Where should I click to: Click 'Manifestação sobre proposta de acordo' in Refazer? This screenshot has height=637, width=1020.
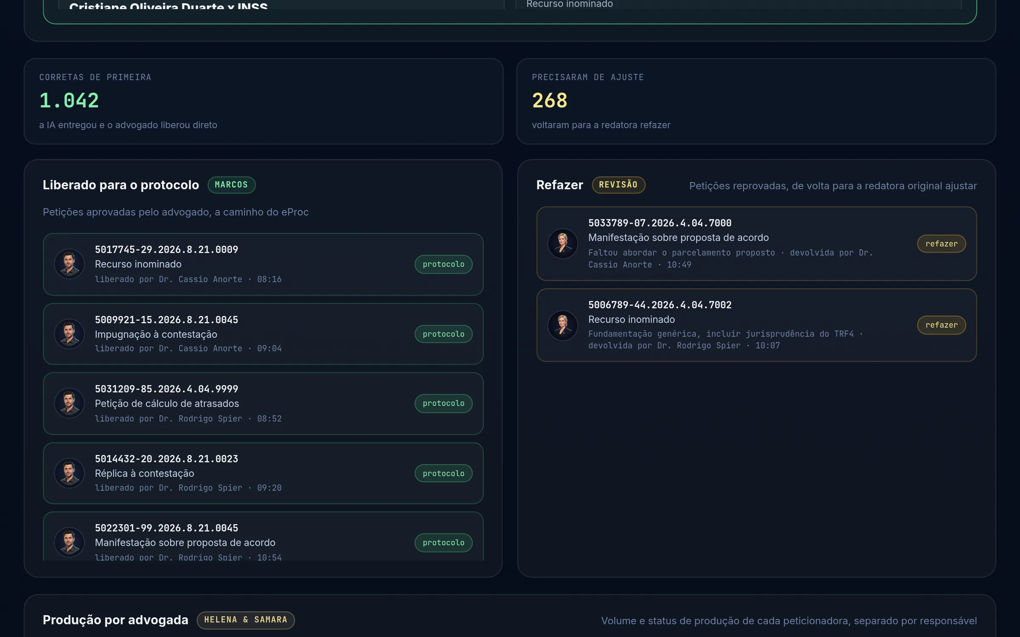(x=678, y=238)
